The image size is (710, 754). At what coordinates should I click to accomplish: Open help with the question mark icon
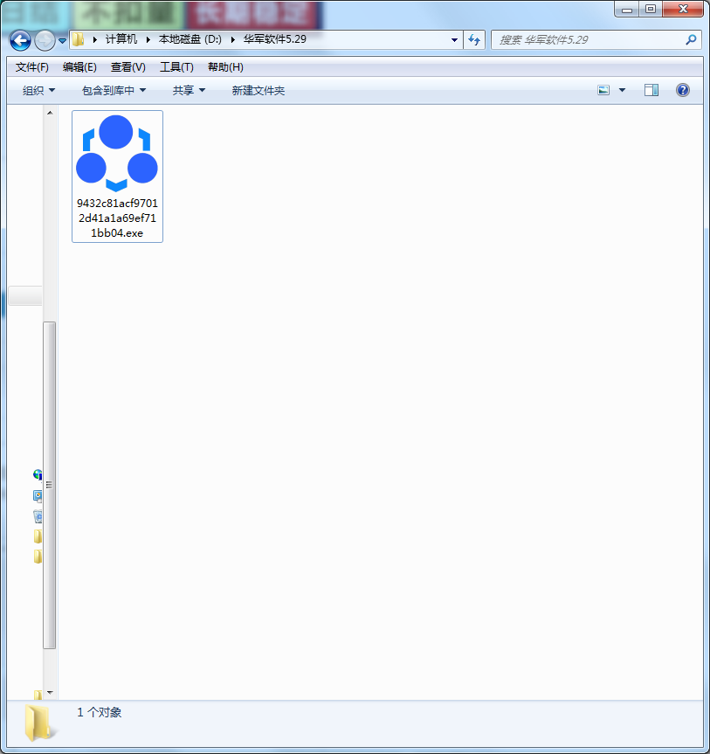683,90
